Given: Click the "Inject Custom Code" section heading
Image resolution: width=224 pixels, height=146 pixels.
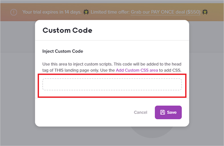Looking at the screenshot, I should click(x=63, y=52).
